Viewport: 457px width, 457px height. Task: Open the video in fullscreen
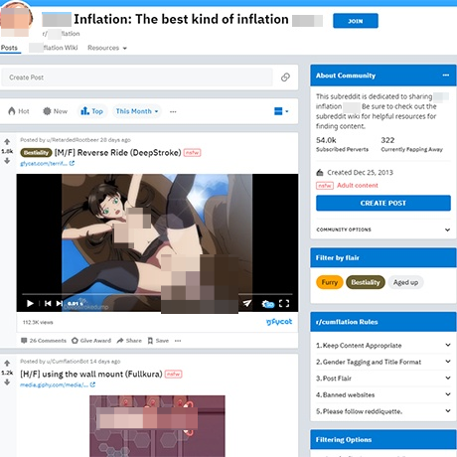point(284,303)
